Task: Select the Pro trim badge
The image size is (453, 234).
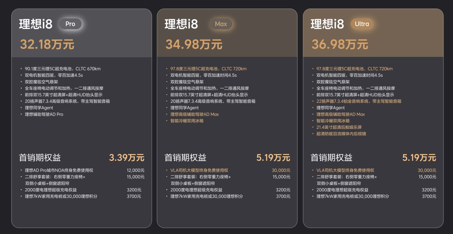Action: tap(70, 24)
